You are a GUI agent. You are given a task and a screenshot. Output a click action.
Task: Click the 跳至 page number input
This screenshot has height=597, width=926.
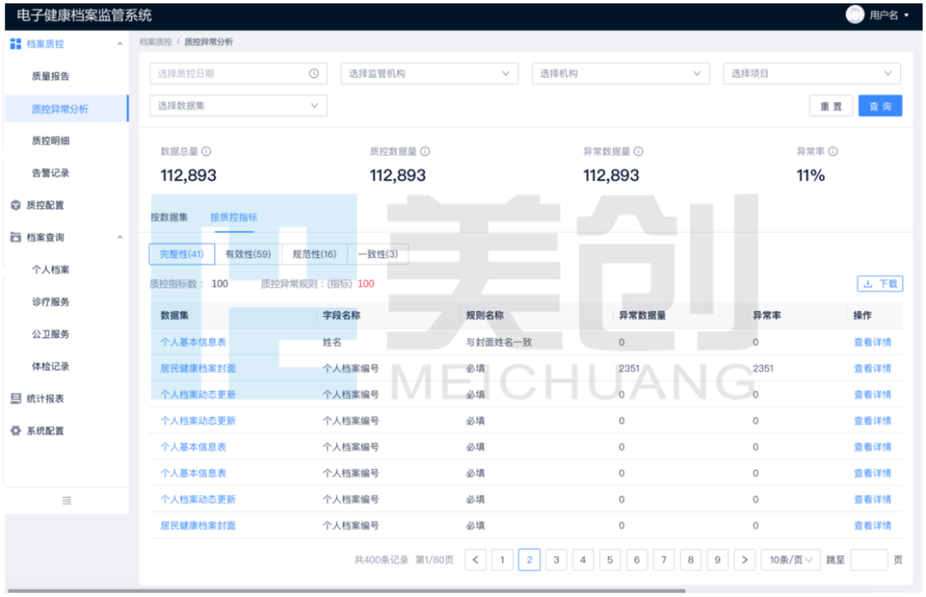coord(869,560)
